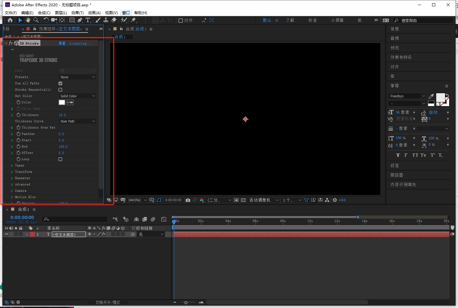Select the Home icon in toolbar
This screenshot has width=458, height=308.
click(x=10, y=20)
